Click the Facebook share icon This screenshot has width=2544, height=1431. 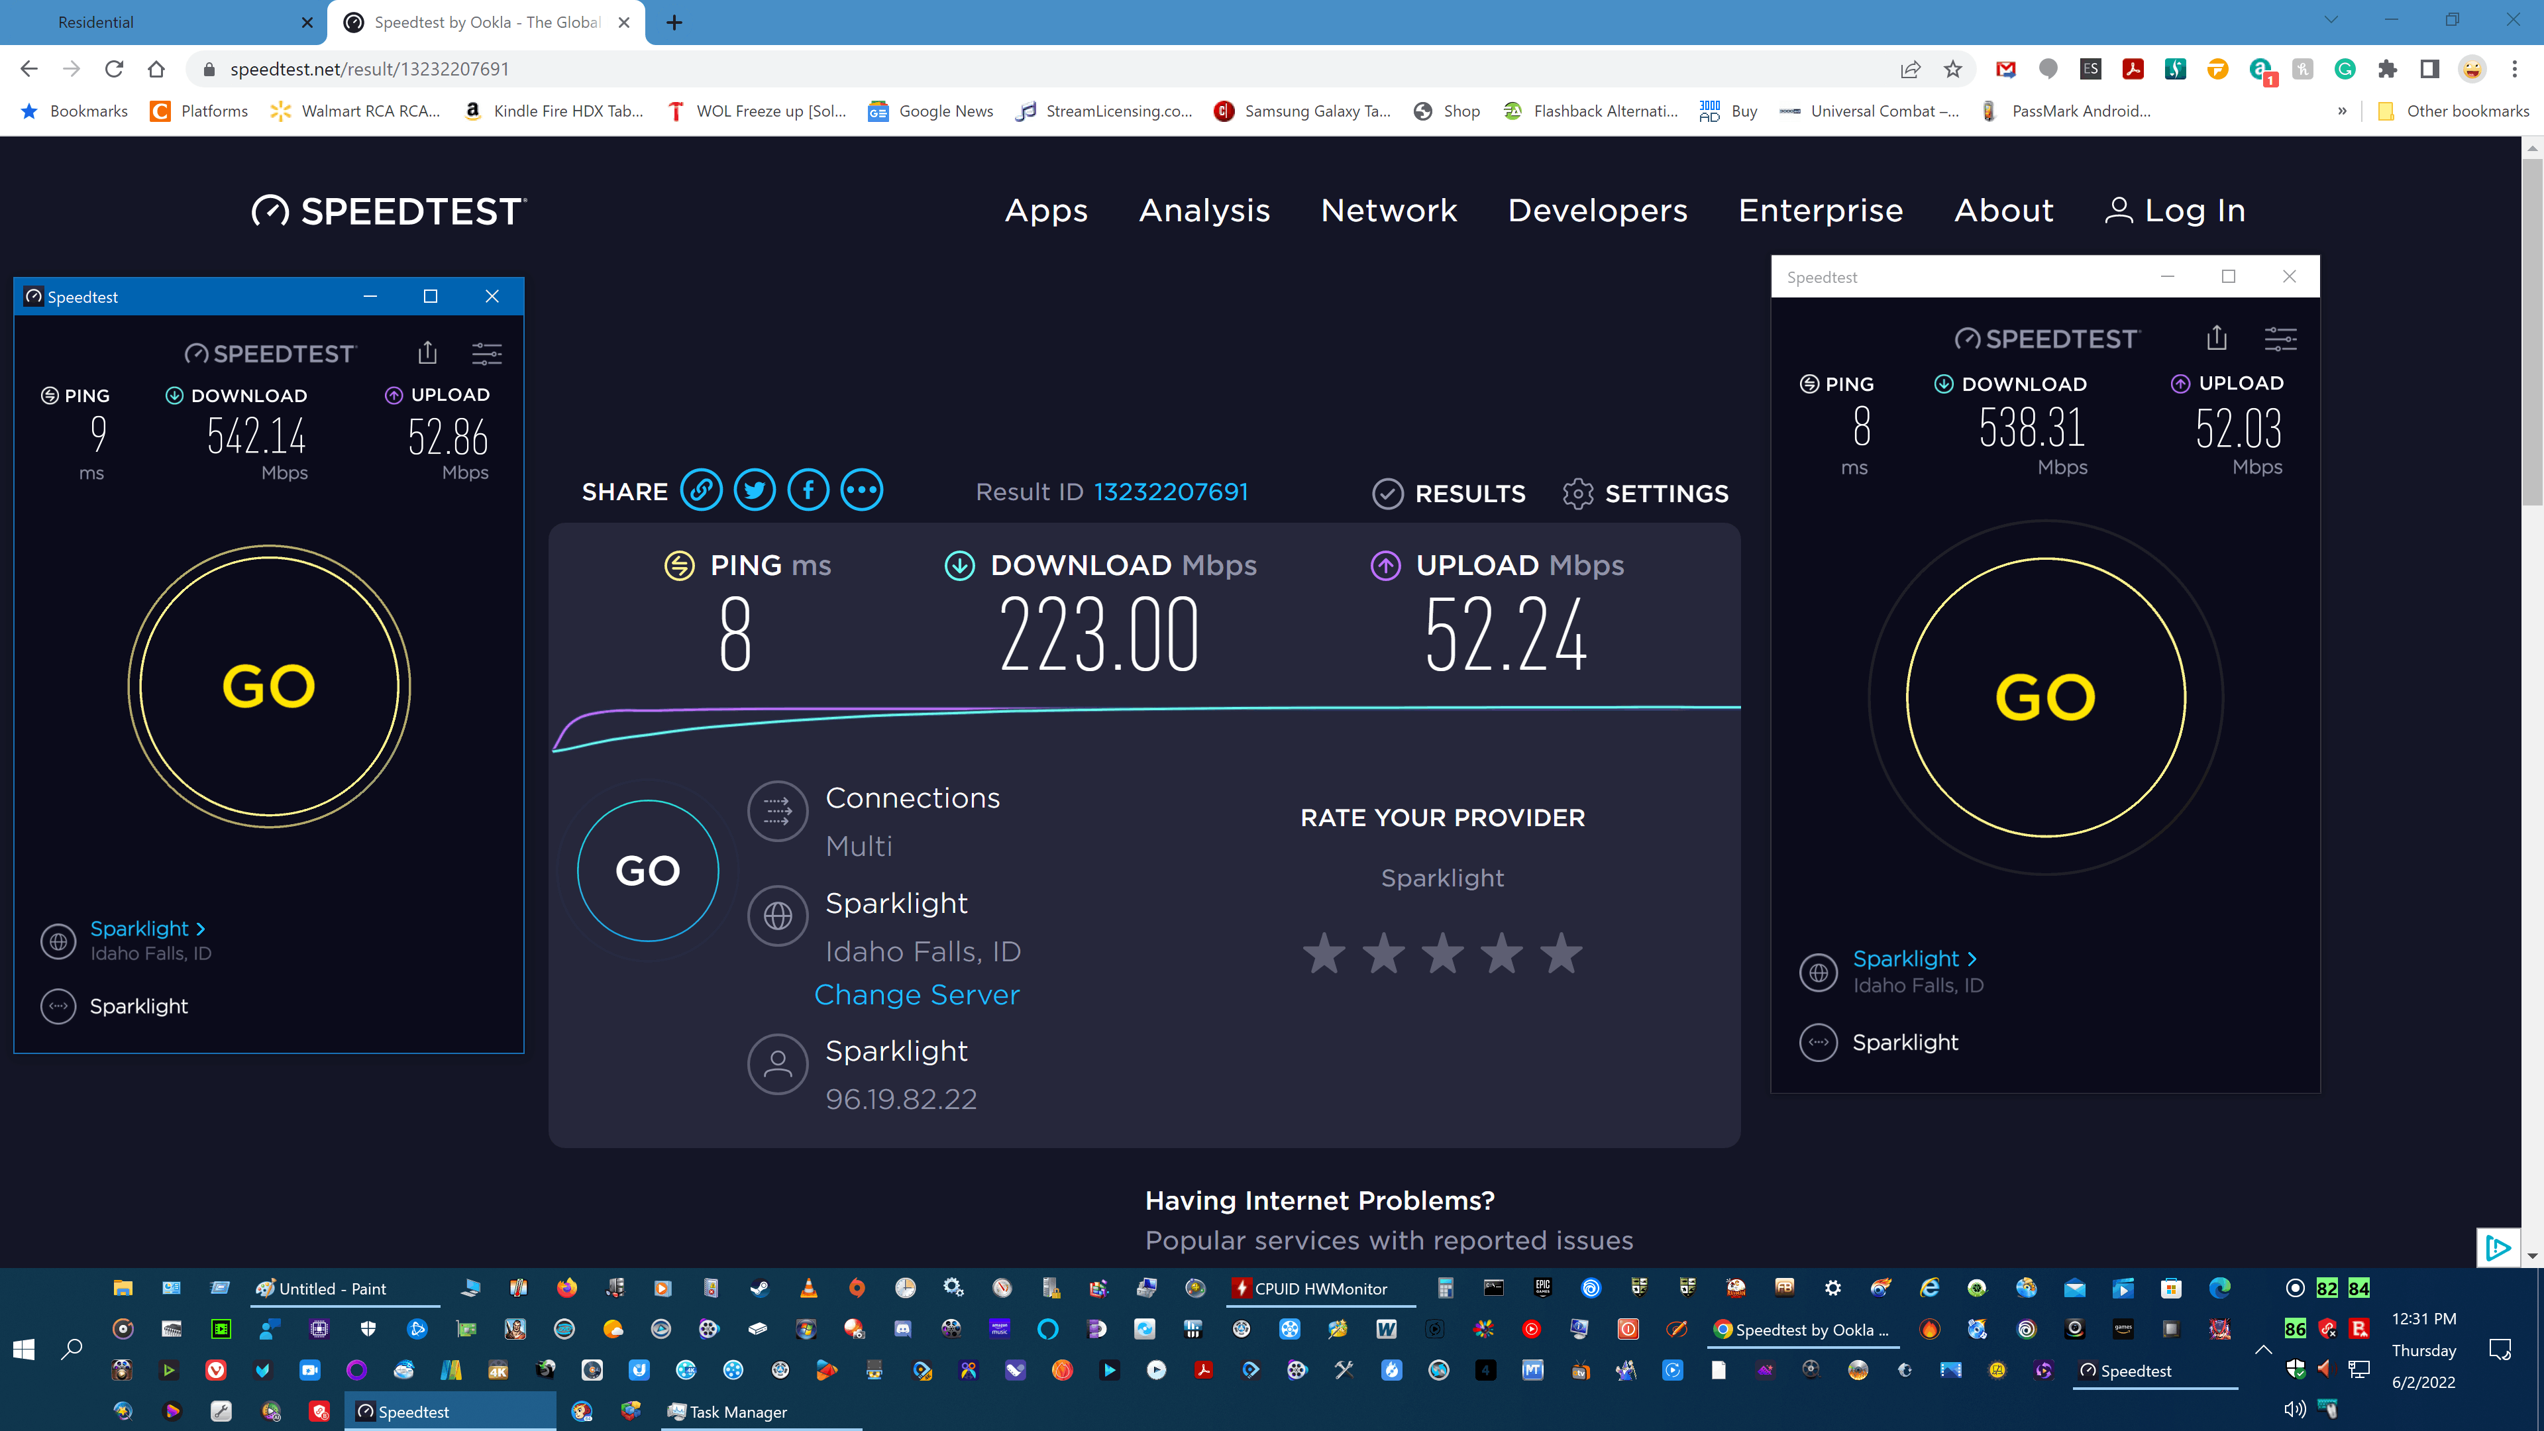pyautogui.click(x=808, y=491)
